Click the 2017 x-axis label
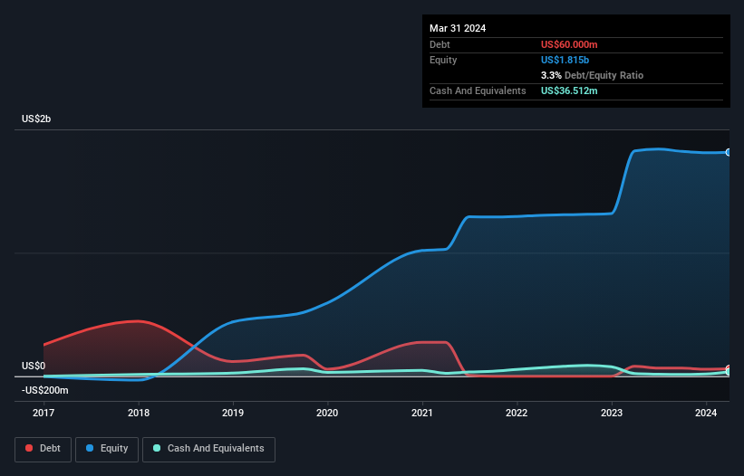The width and height of the screenshot is (744, 476). [43, 413]
